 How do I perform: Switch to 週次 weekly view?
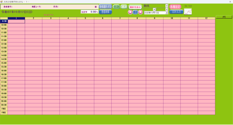[x=124, y=7]
